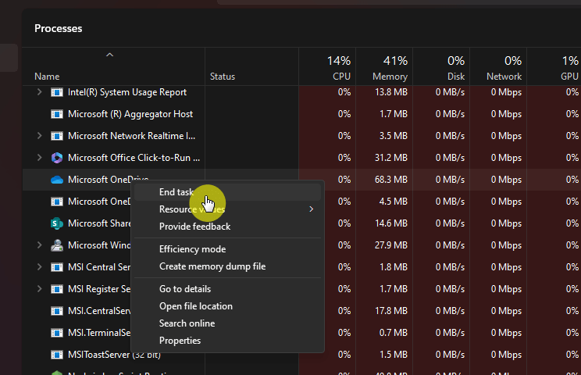This screenshot has width=581, height=375.
Task: Click the 0.7 MB memory cell
Action: (393, 333)
